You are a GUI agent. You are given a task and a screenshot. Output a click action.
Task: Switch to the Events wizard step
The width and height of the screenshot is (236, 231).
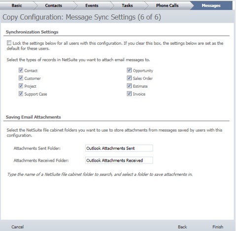(x=92, y=5)
